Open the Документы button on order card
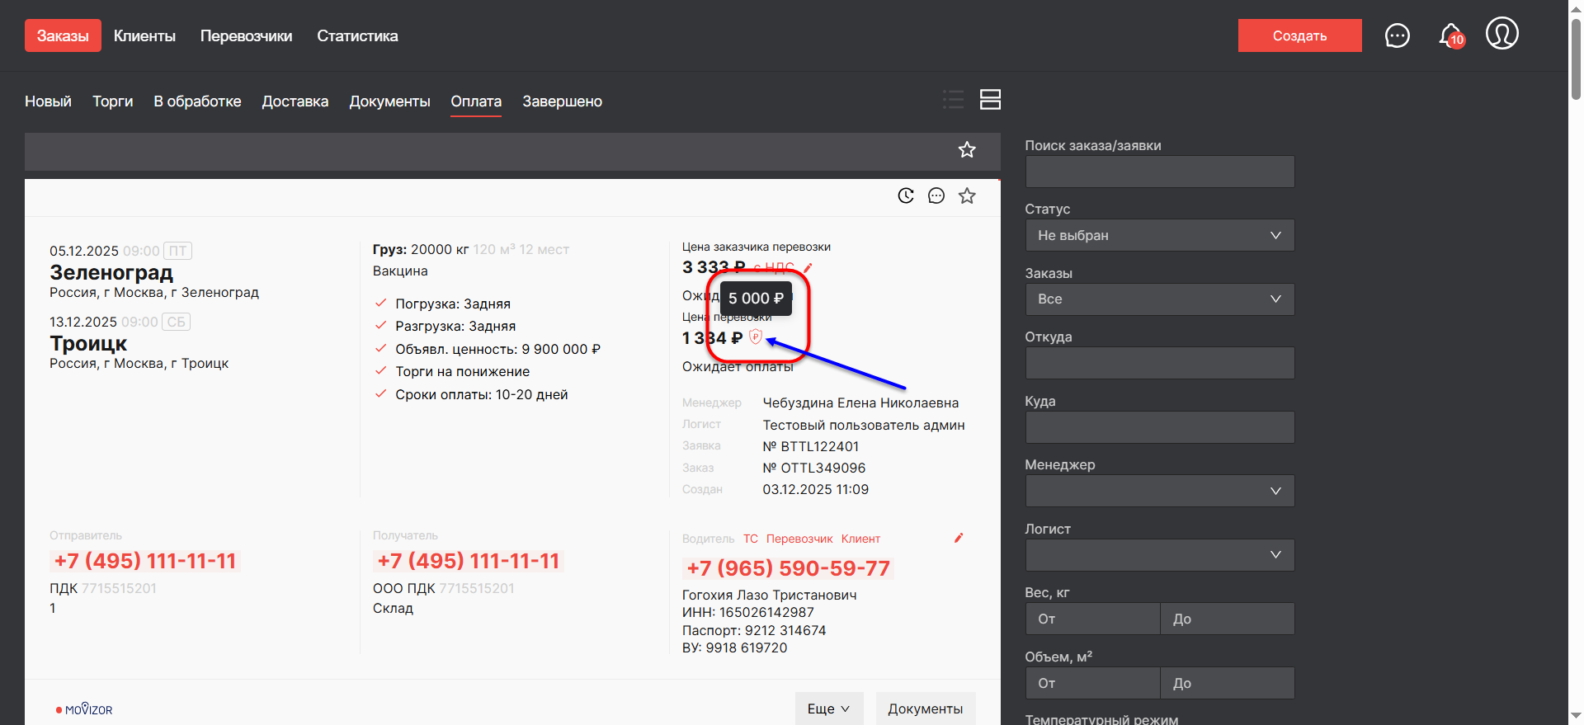Viewport: 1584px width, 725px height. coord(925,709)
